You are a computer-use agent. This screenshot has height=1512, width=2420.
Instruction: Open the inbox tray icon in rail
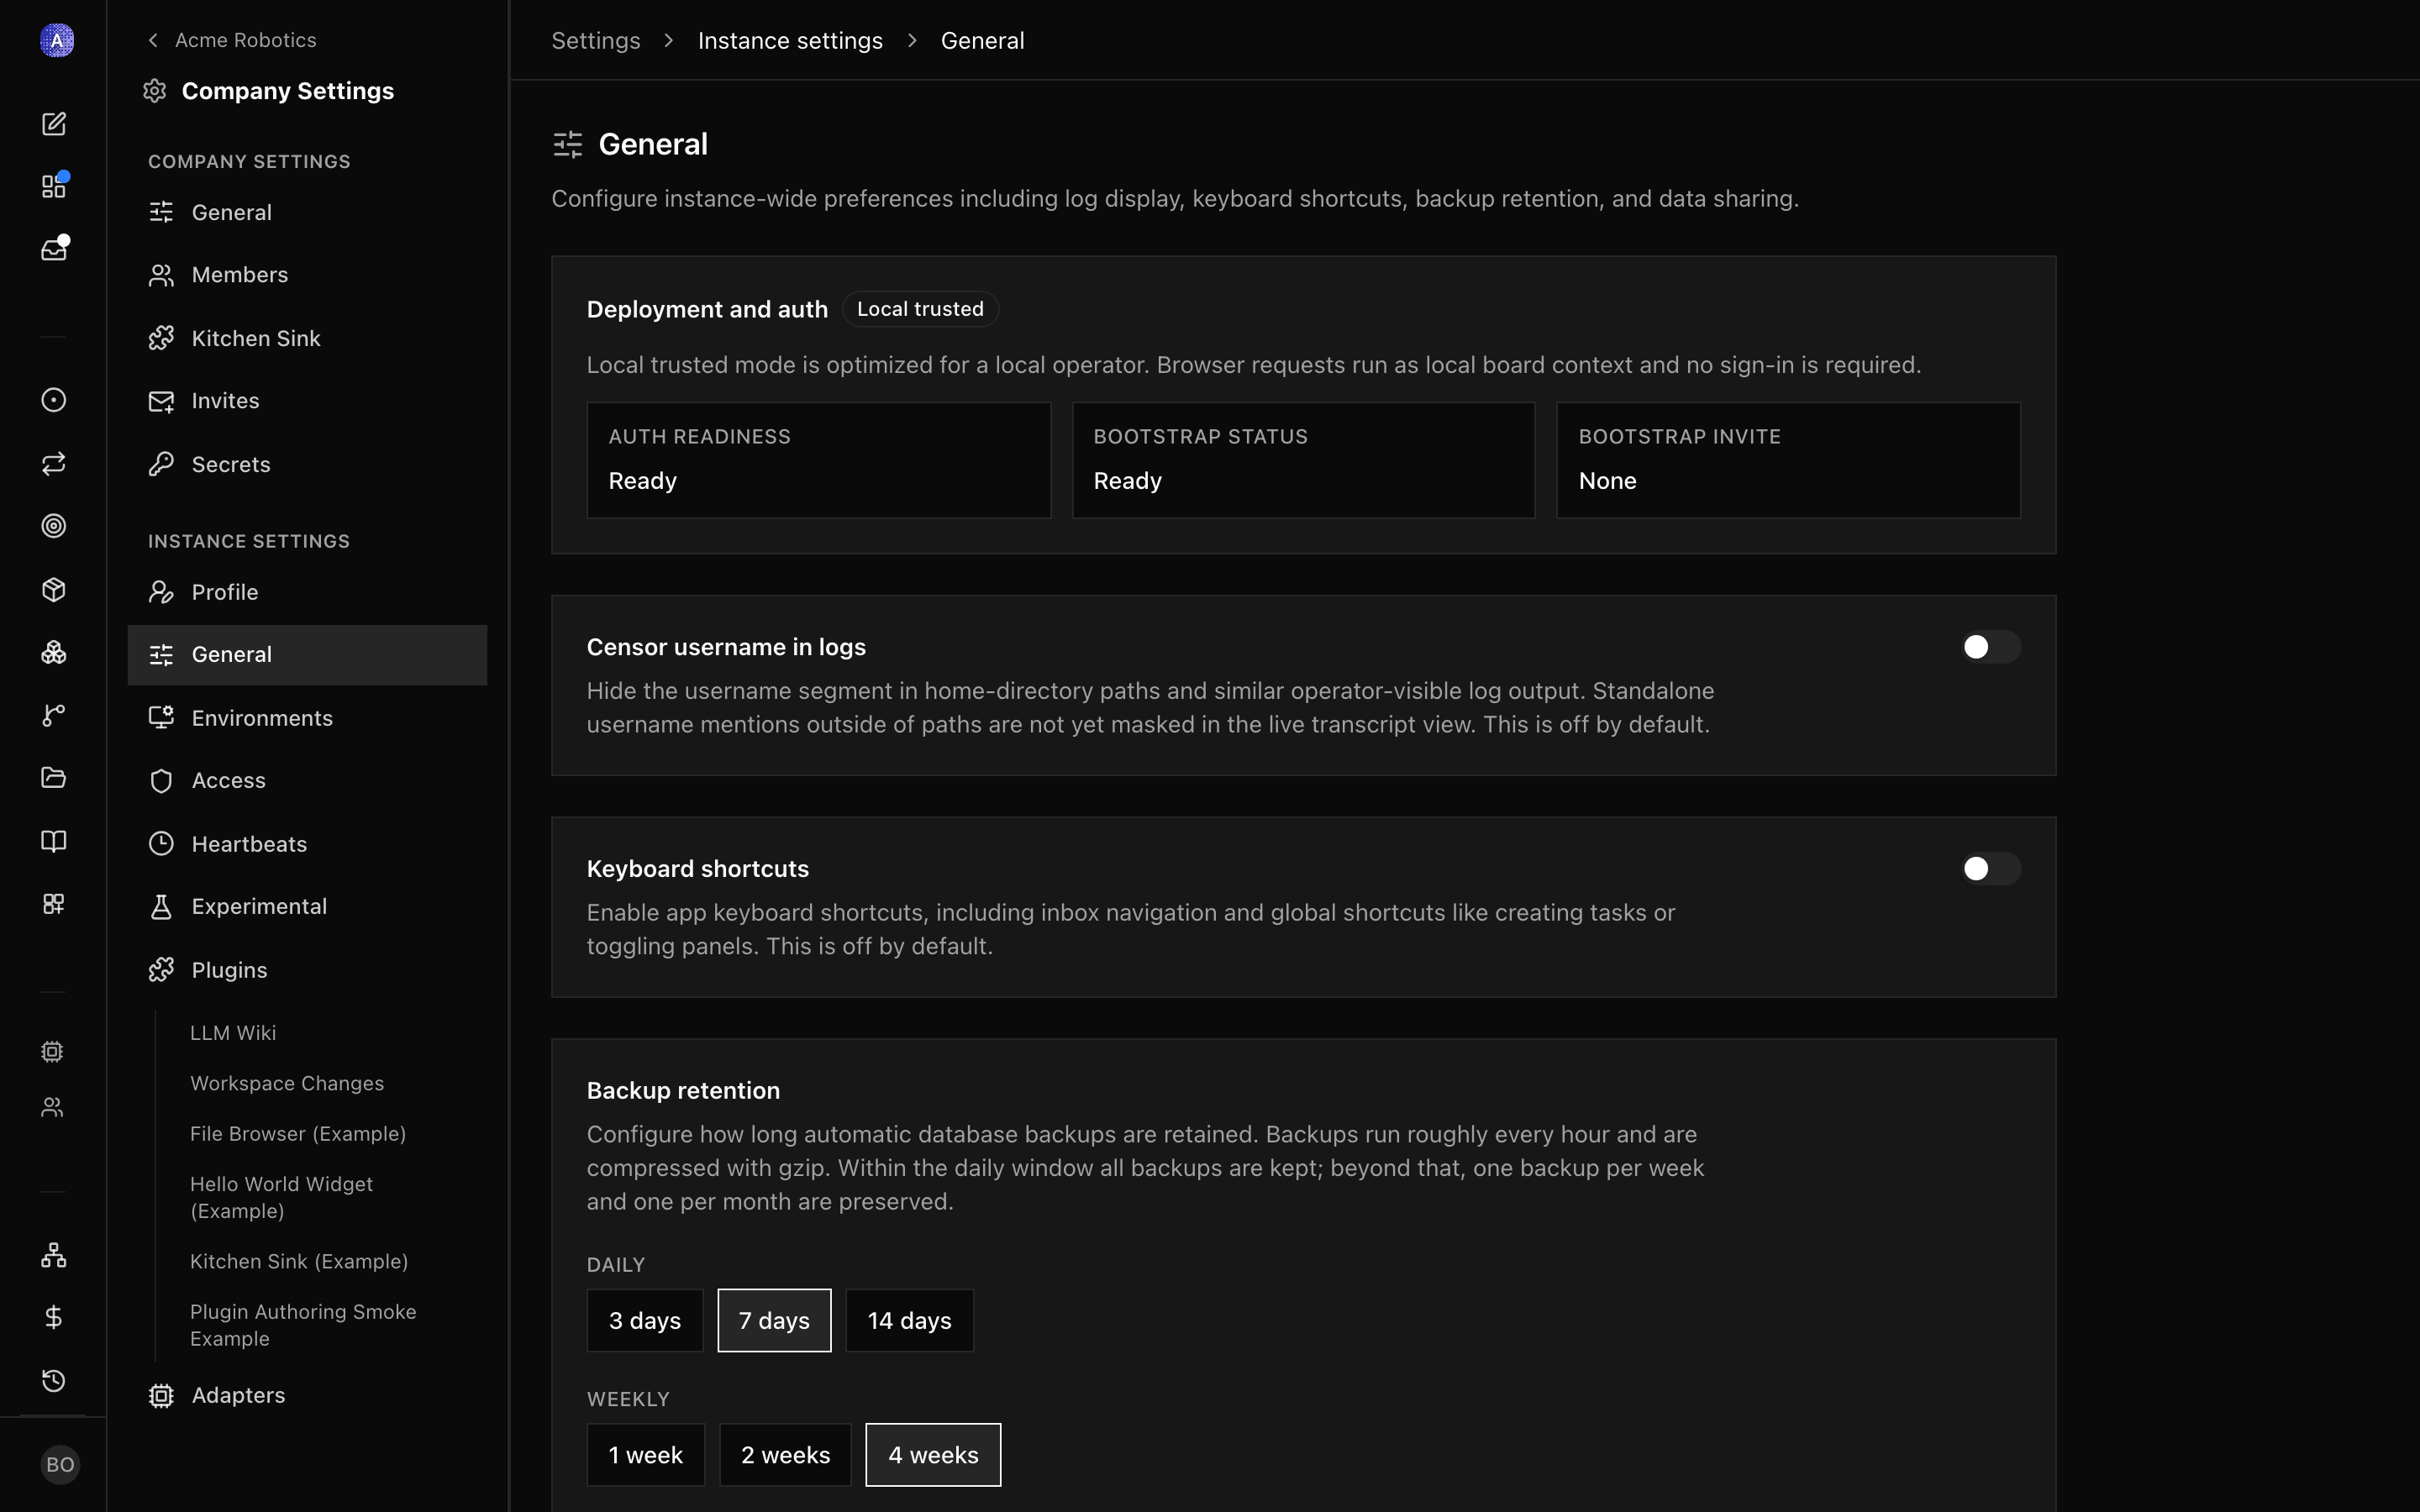click(x=54, y=248)
